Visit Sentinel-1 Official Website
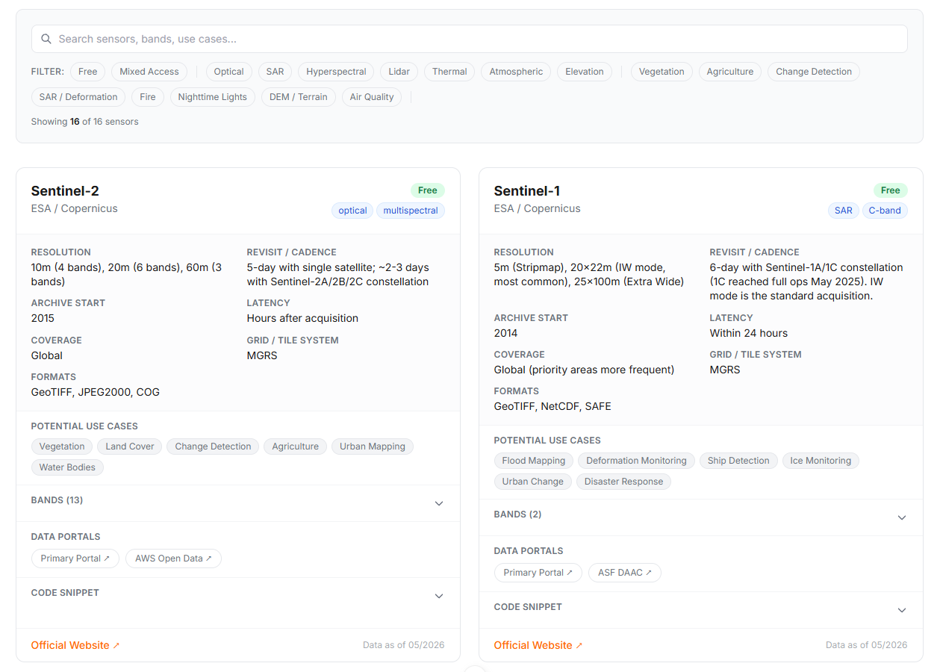940x672 pixels. tap(538, 645)
